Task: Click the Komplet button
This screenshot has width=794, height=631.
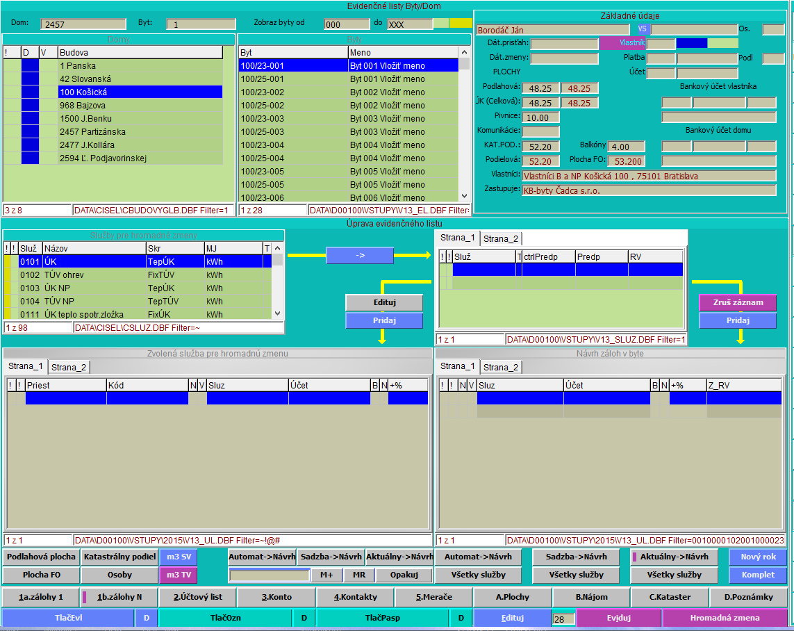Action: (x=758, y=575)
